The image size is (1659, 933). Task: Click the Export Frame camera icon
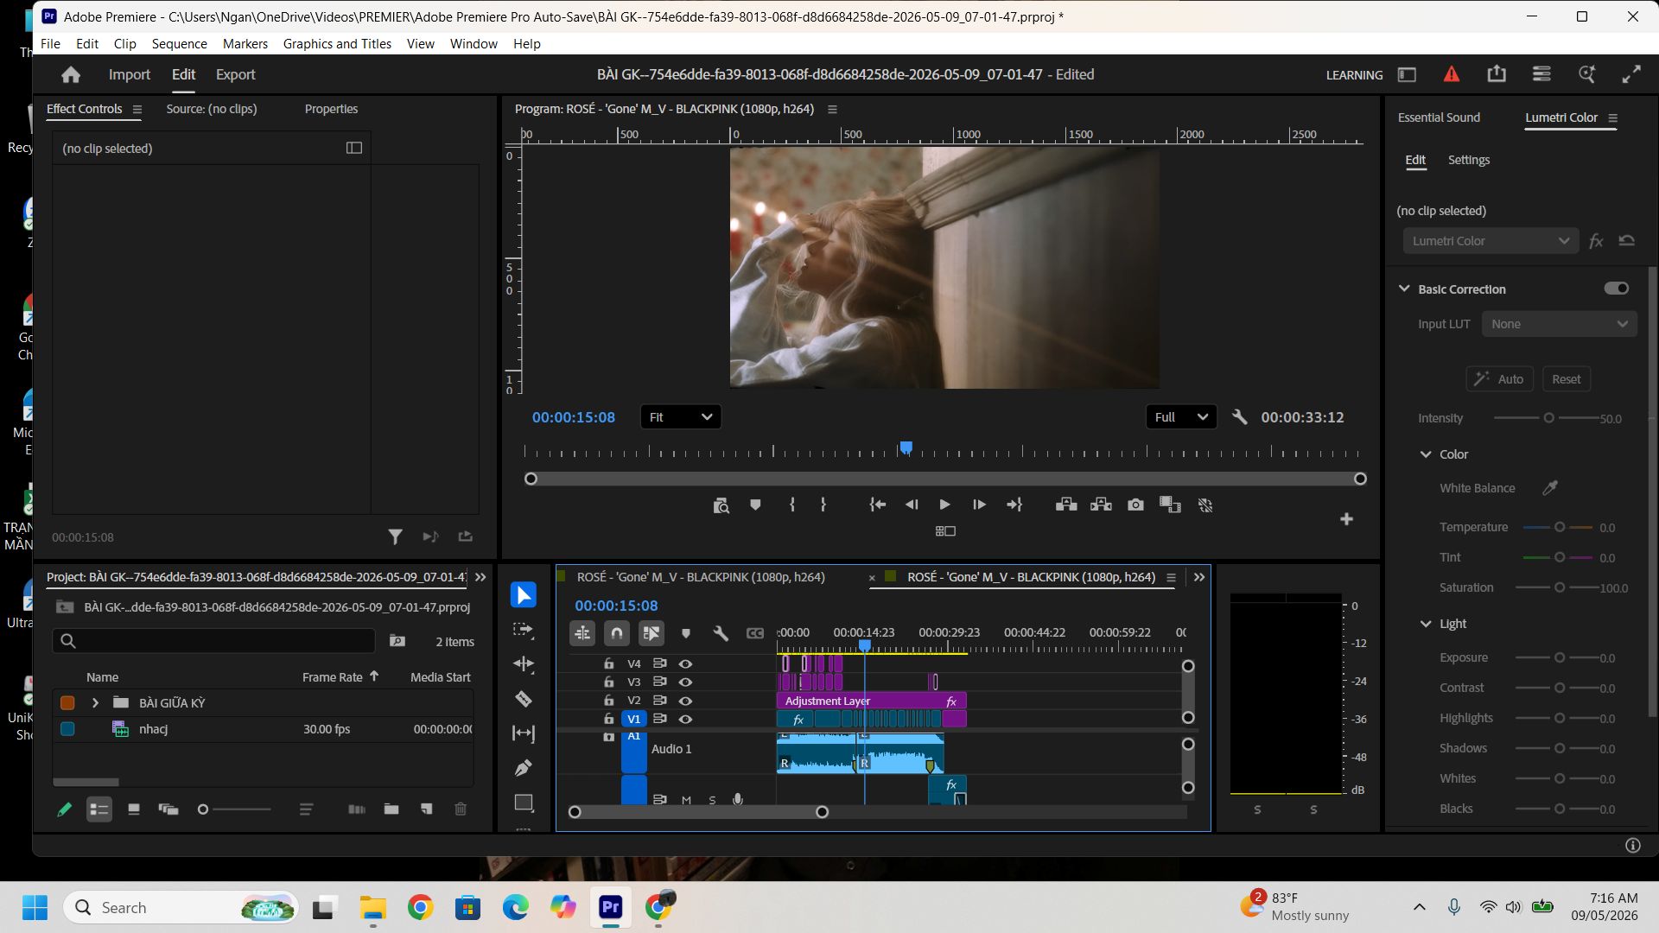click(1135, 505)
